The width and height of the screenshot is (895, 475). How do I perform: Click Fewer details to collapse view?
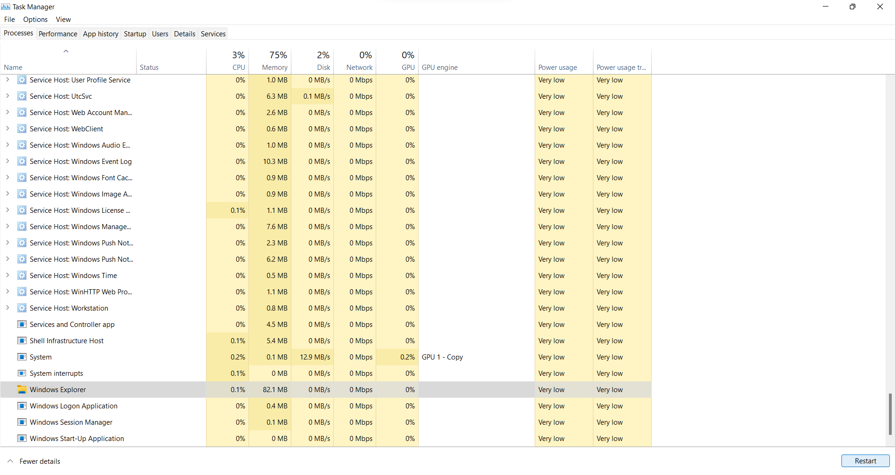click(x=40, y=461)
